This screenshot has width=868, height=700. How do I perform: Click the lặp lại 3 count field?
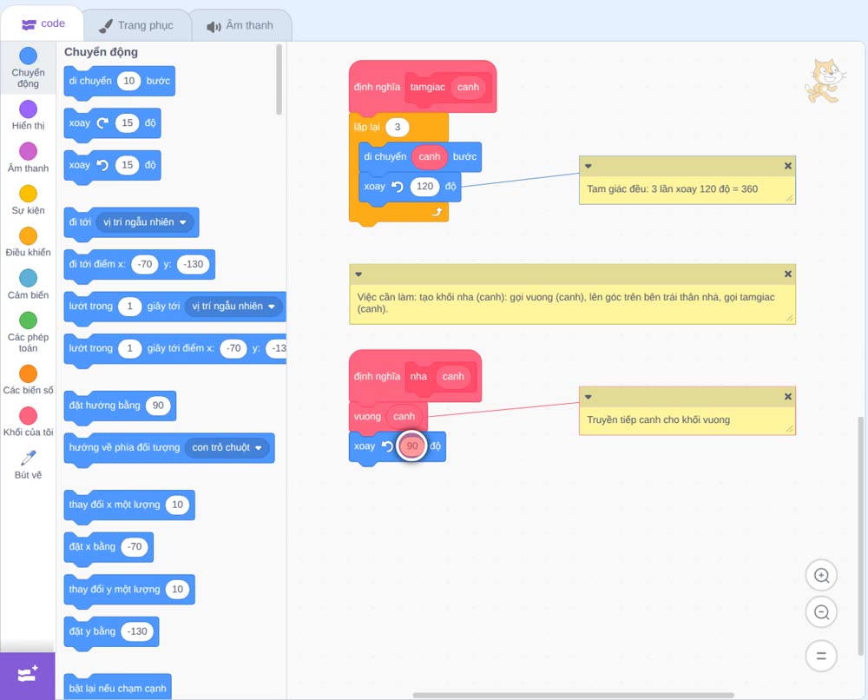click(397, 128)
